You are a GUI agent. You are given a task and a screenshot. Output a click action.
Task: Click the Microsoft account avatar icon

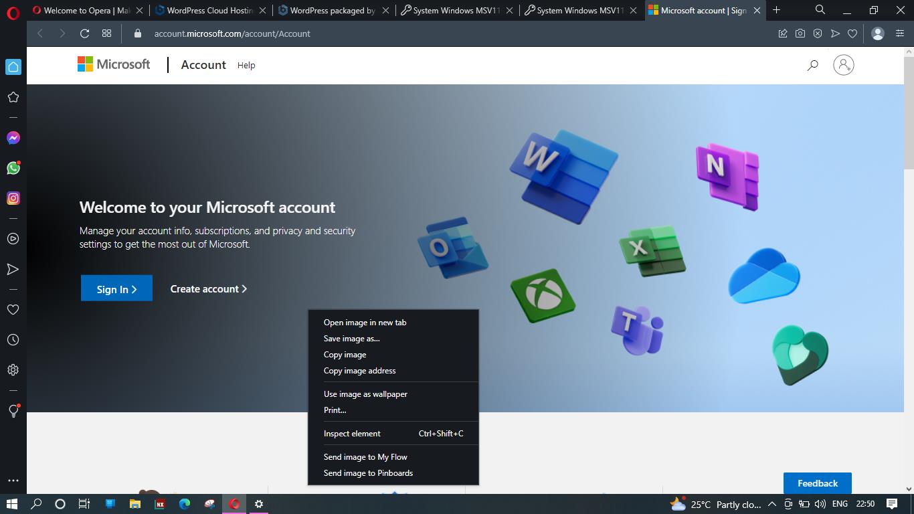(843, 65)
